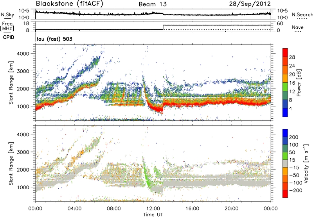Viewport: 313px width, 217px height.
Task: Select the 'N.Sky' axis label
Action: (x=7, y=14)
